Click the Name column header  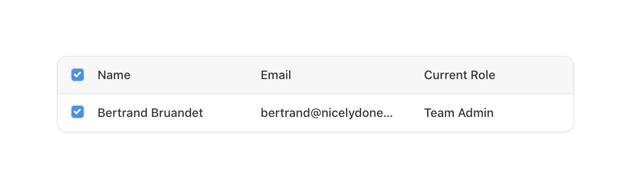tap(114, 75)
